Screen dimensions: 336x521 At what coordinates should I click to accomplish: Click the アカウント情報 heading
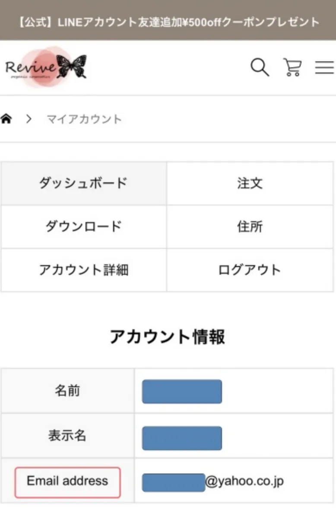click(x=168, y=337)
